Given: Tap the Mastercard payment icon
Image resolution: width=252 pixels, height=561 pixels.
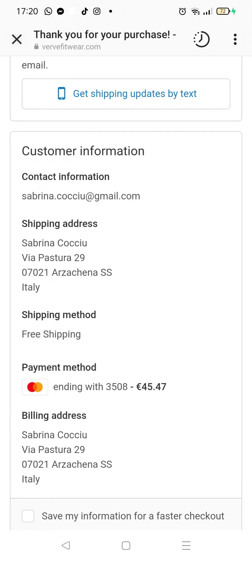Looking at the screenshot, I should pyautogui.click(x=35, y=387).
